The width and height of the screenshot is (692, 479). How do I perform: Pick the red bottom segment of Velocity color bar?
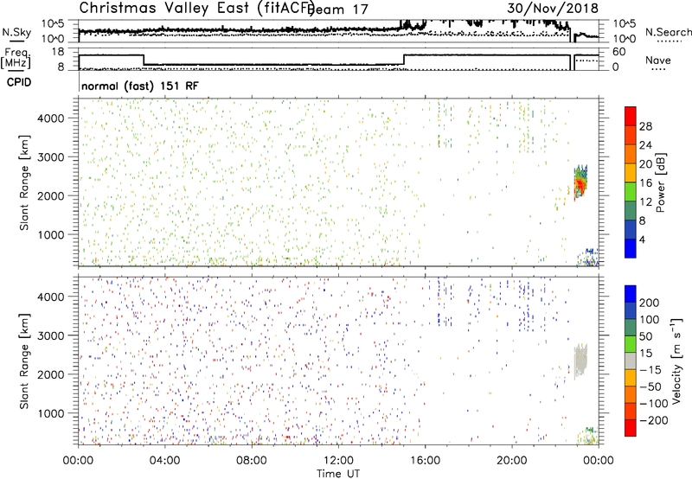tap(631, 427)
